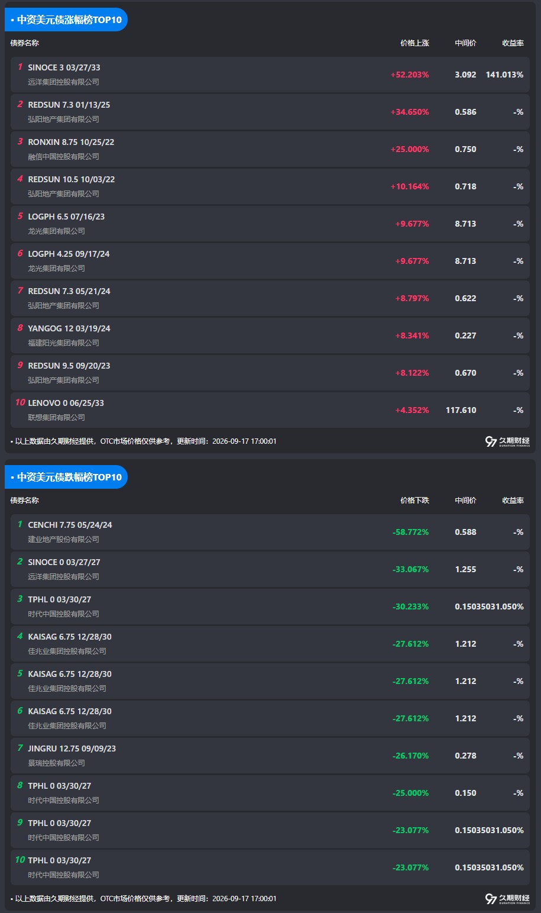The height and width of the screenshot is (913, 541).
Task: Open bond REDSUN 7.3 05/21/24
Action: click(x=69, y=291)
